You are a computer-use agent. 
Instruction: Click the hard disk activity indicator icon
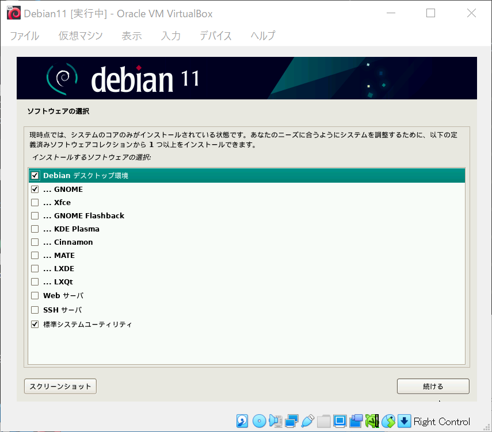(242, 421)
